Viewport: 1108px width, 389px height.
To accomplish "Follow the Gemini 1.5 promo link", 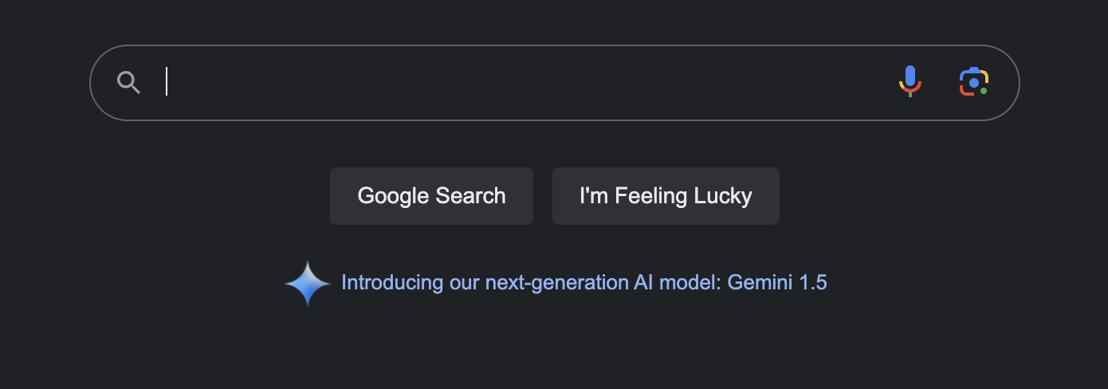I will tap(583, 282).
